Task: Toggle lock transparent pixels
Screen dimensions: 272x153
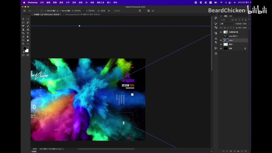Action: 225,28
